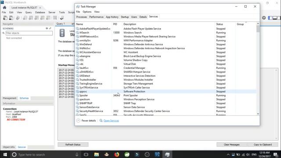Image resolution: width=281 pixels, height=158 pixels.
Task: Select the WSearch service row
Action: point(166,32)
